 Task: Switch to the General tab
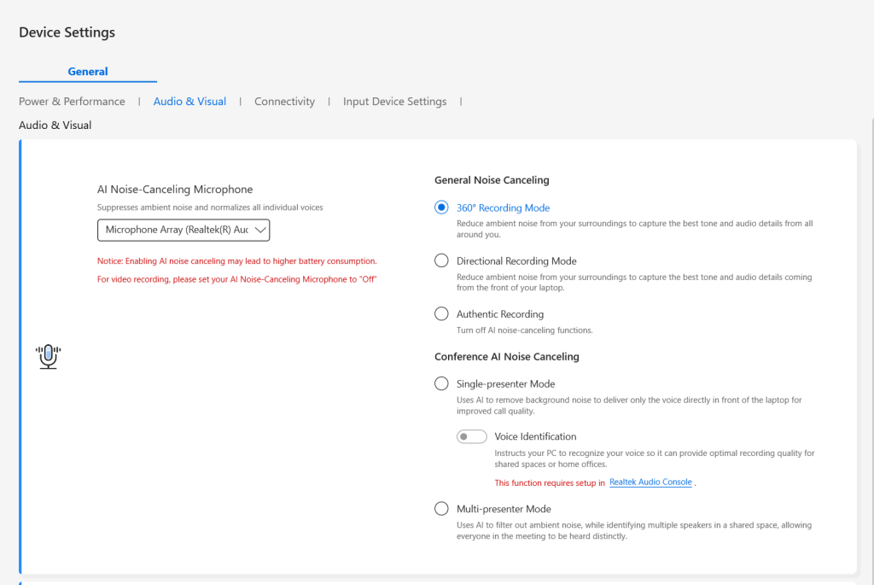coord(88,72)
